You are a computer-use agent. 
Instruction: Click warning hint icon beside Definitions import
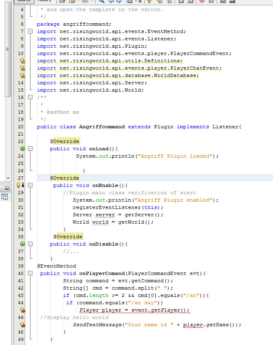coord(22,61)
